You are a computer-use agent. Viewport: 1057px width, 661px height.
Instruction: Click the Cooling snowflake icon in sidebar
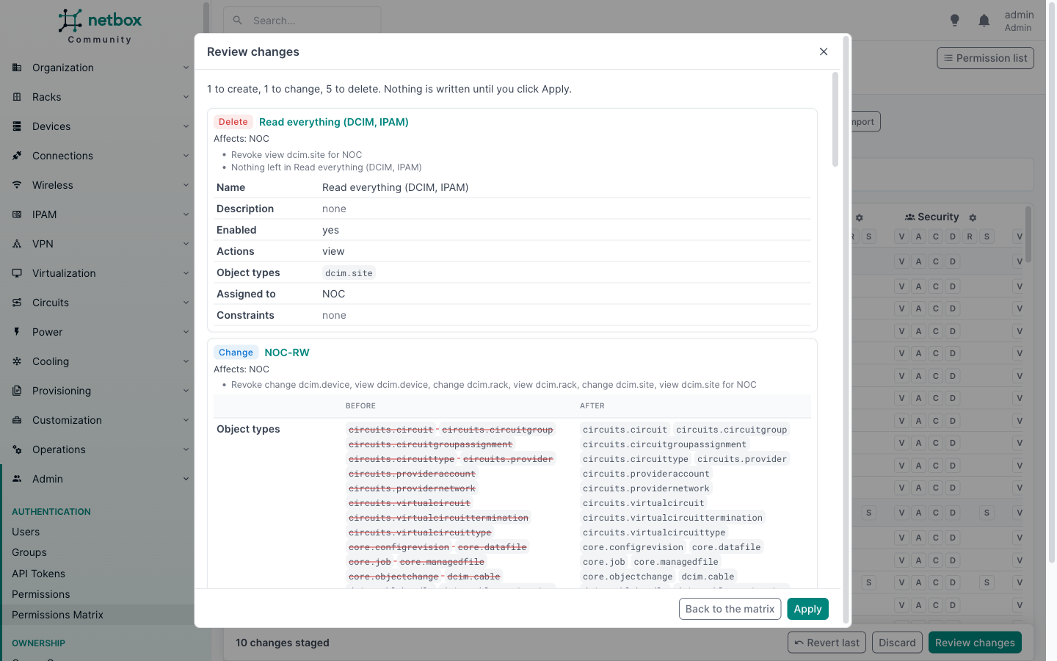point(17,361)
